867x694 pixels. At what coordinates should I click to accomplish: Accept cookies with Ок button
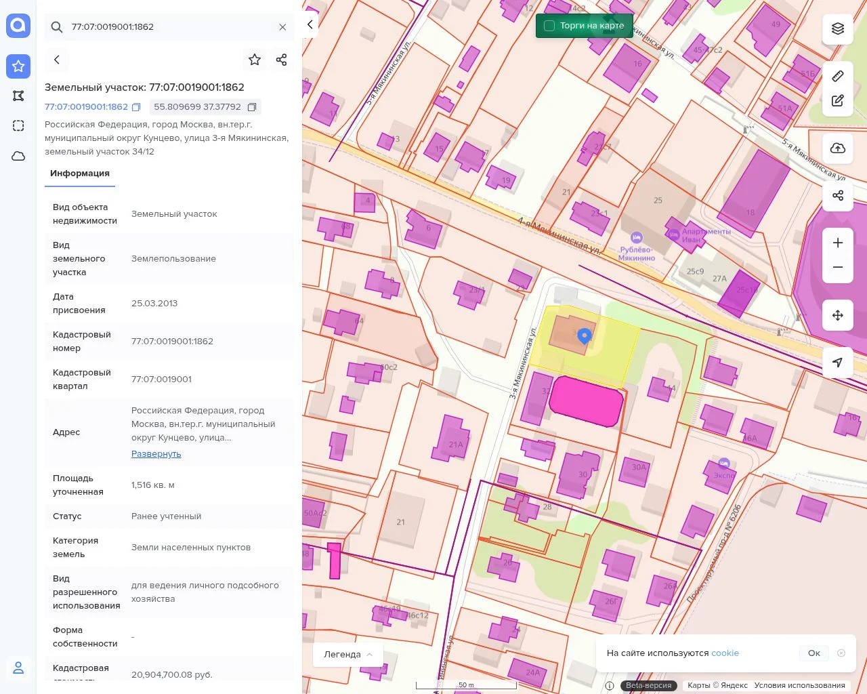[814, 653]
